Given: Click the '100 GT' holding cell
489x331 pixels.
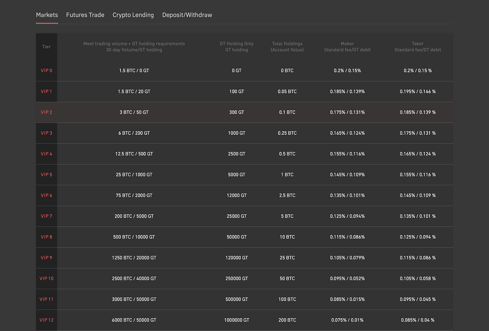Looking at the screenshot, I should coord(237,91).
